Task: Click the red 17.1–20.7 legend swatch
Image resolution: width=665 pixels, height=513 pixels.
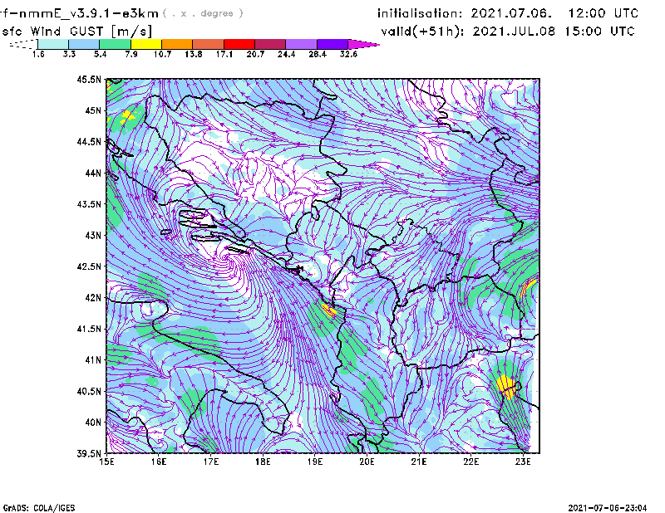Action: click(x=239, y=44)
